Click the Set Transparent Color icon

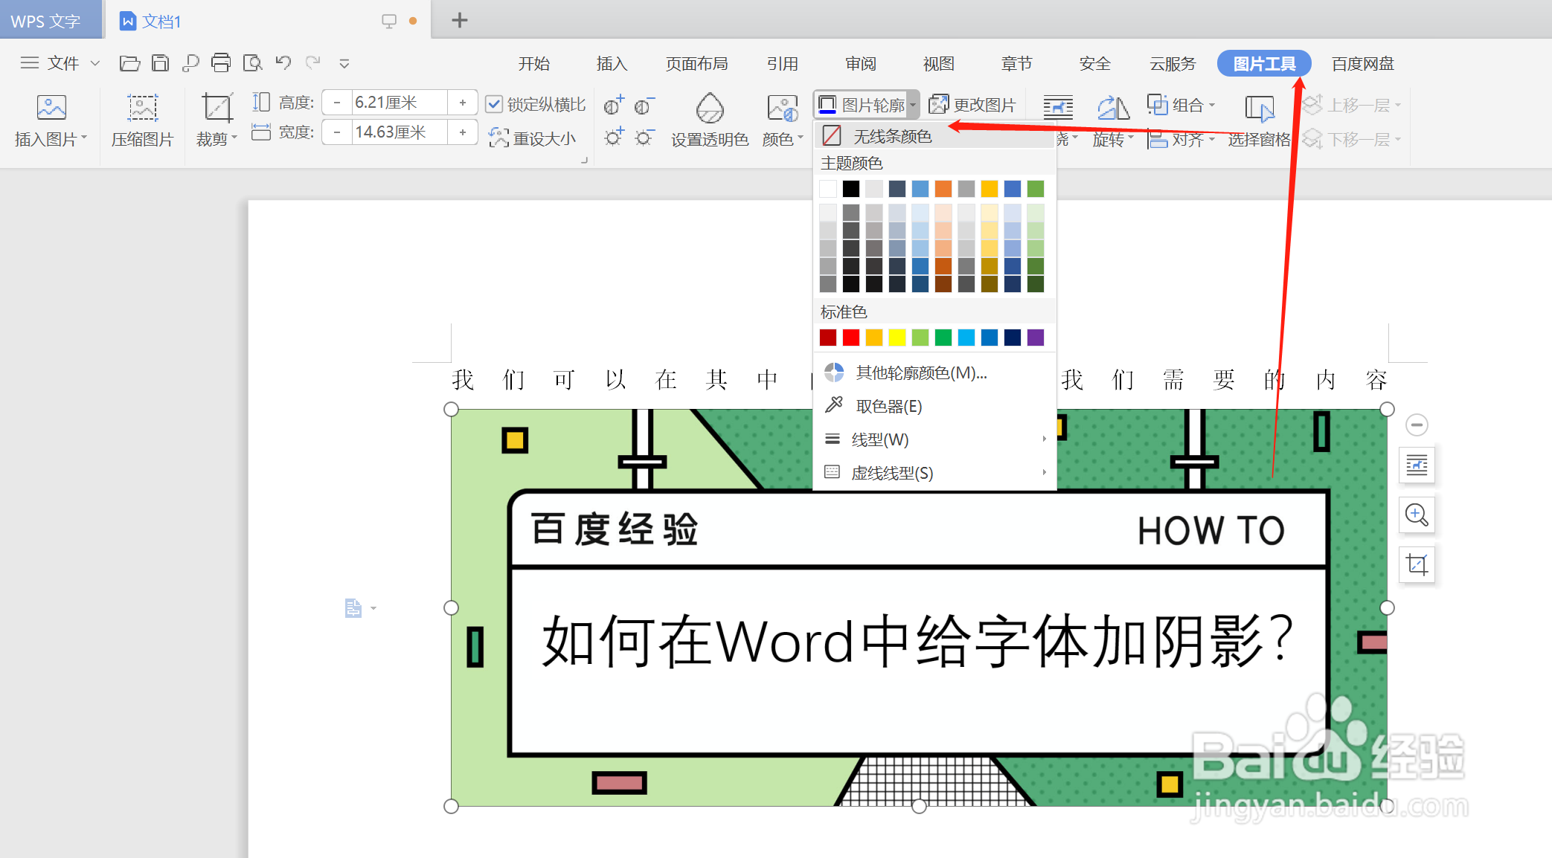[x=710, y=109]
